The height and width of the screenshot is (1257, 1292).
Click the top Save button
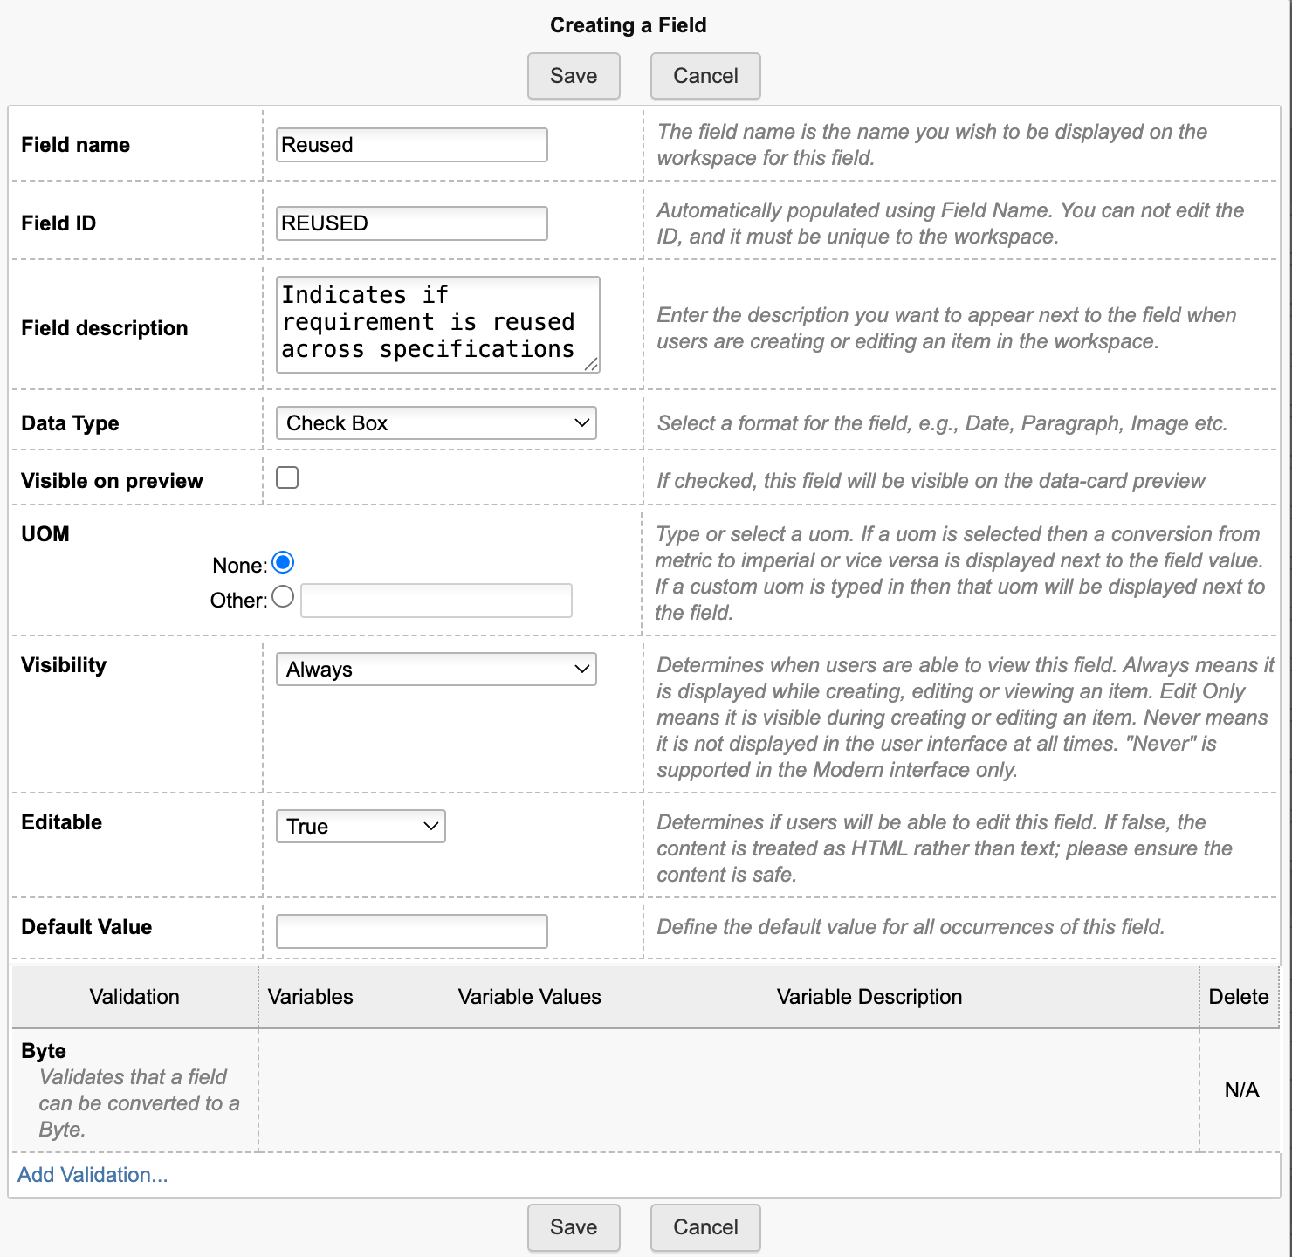pyautogui.click(x=574, y=76)
